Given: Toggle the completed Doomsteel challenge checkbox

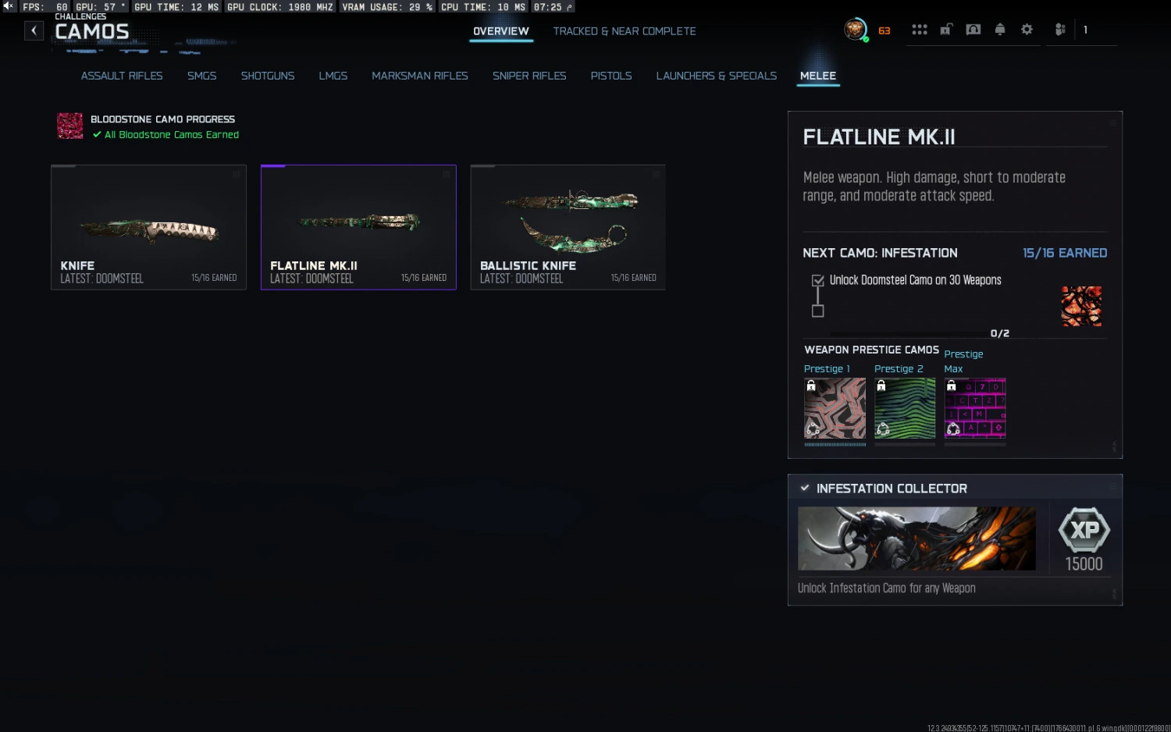Looking at the screenshot, I should [818, 280].
